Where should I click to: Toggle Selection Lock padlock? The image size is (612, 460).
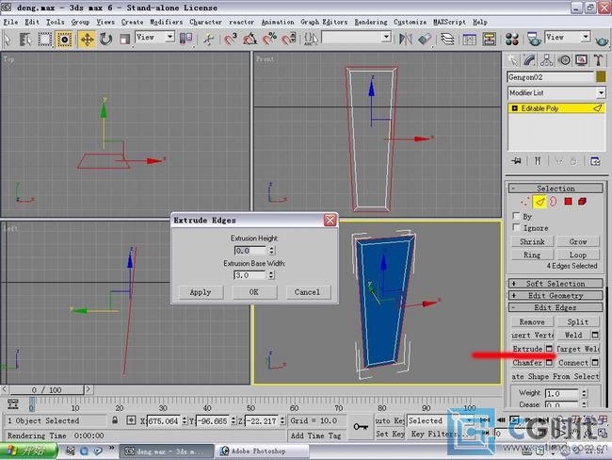click(x=114, y=420)
